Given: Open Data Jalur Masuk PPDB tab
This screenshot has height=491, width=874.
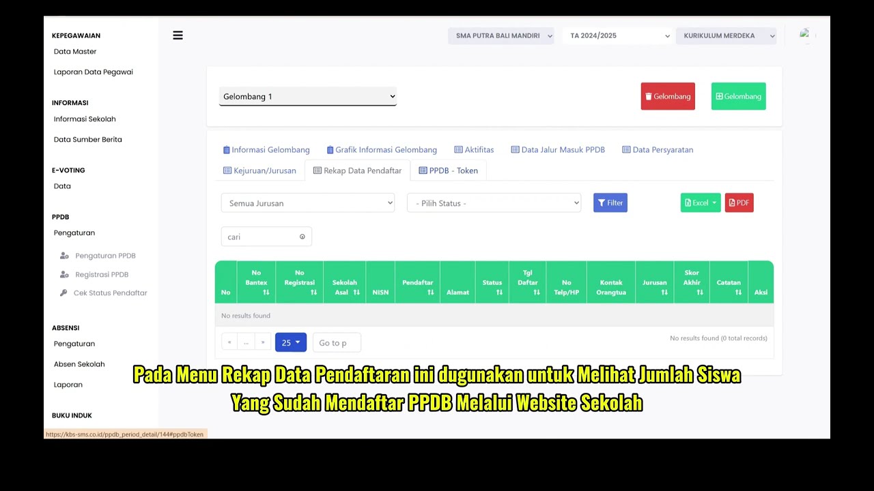Looking at the screenshot, I should [x=558, y=149].
